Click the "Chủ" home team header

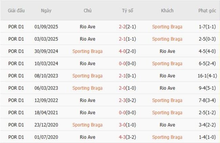click(87, 11)
